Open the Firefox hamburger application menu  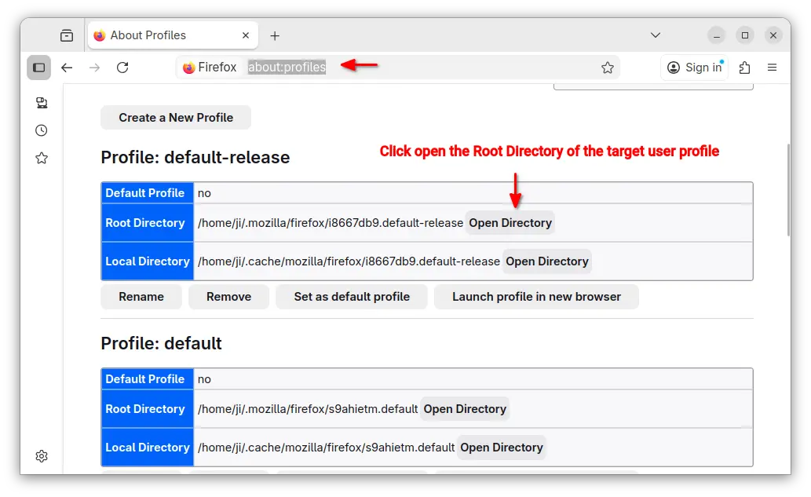click(x=772, y=68)
